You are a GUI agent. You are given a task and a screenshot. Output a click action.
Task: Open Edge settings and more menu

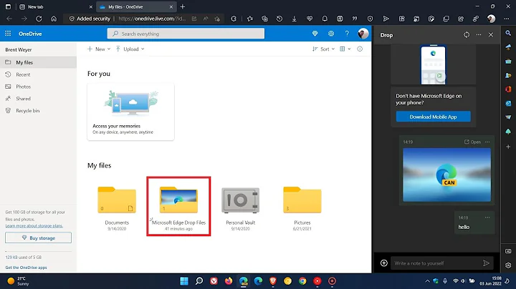(x=507, y=19)
